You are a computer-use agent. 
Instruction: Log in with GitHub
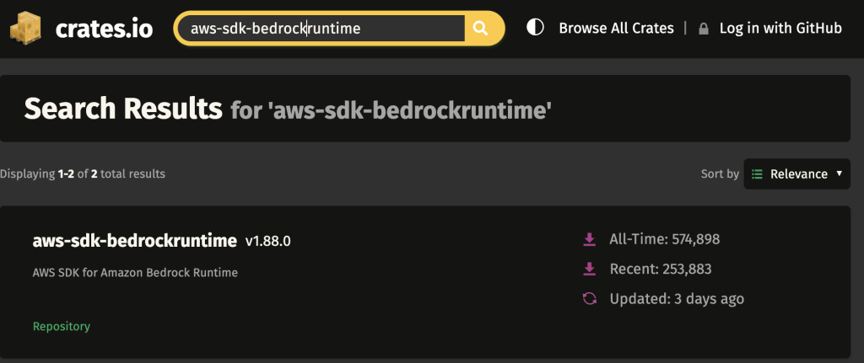(x=780, y=28)
